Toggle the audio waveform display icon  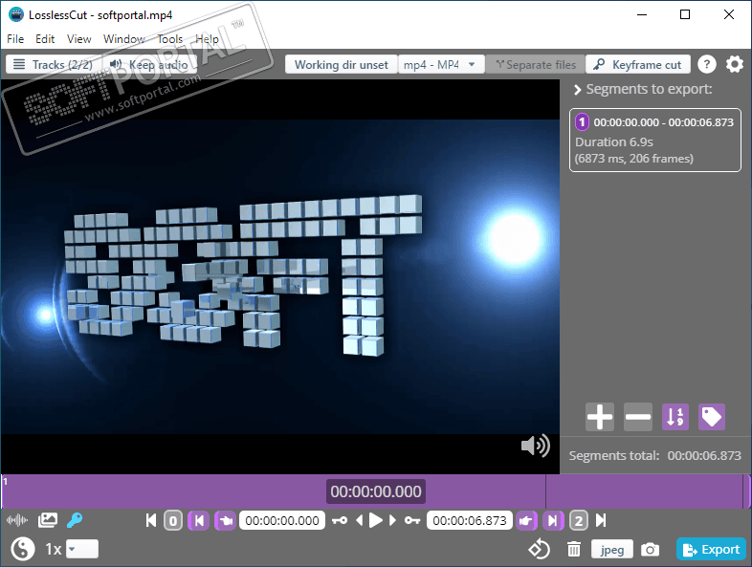click(17, 520)
